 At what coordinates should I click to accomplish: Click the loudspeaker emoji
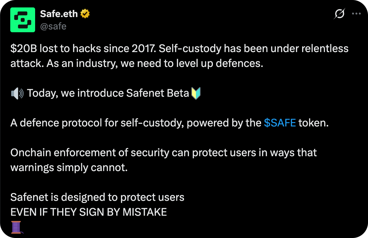pyautogui.click(x=17, y=93)
